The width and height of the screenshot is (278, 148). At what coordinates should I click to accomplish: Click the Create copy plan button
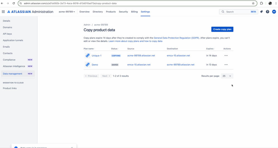pyautogui.click(x=222, y=29)
